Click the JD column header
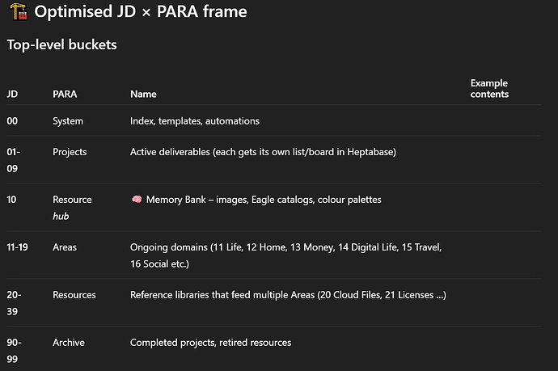This screenshot has width=558, height=371. (x=12, y=94)
